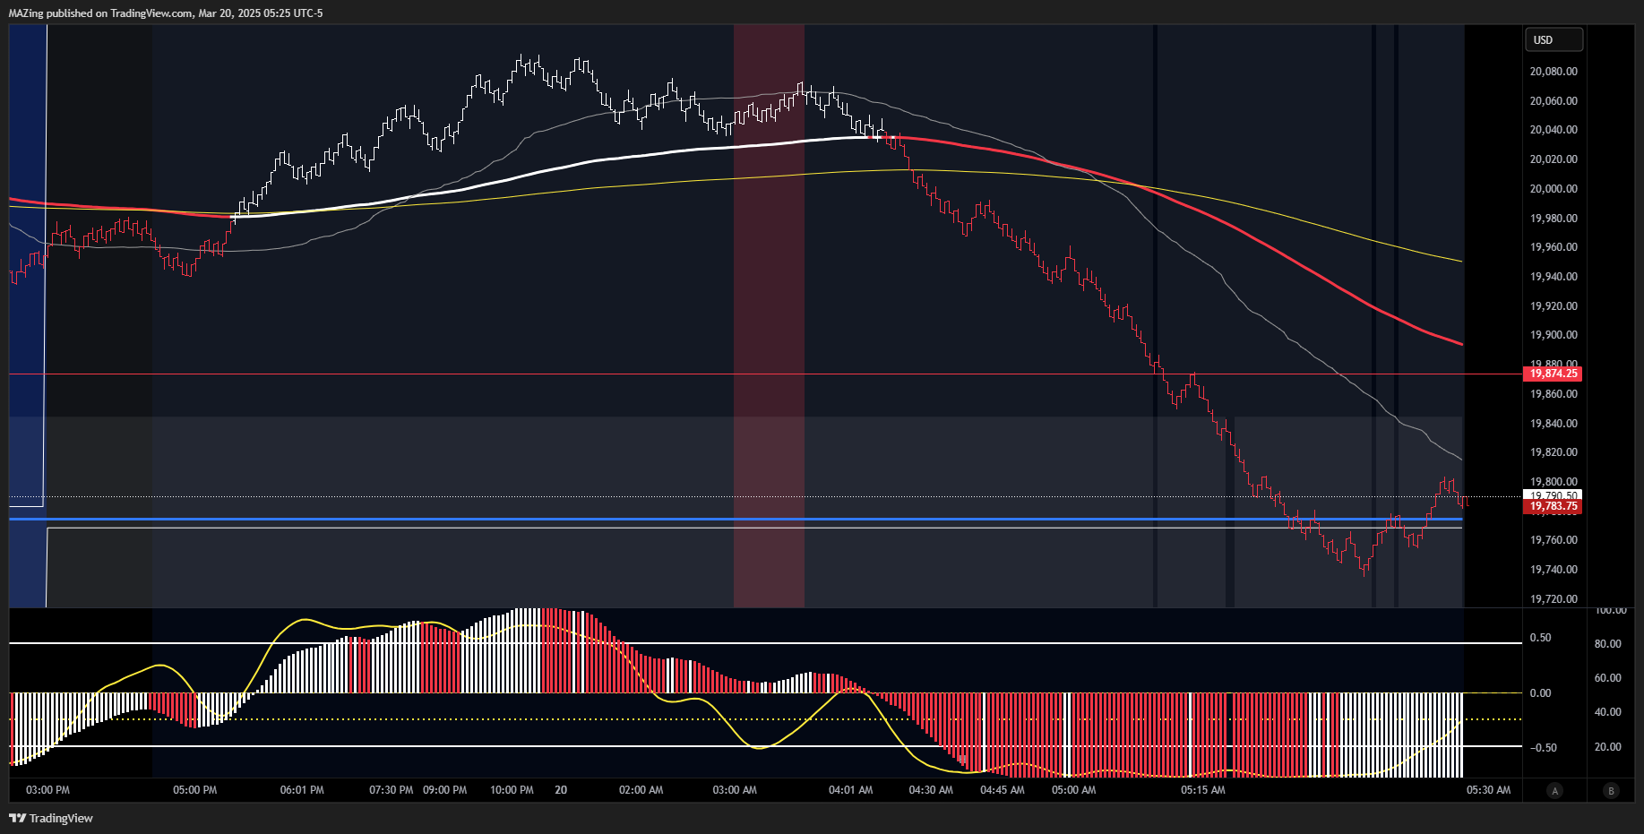Click the 19,820.00 price axis value

(1554, 452)
